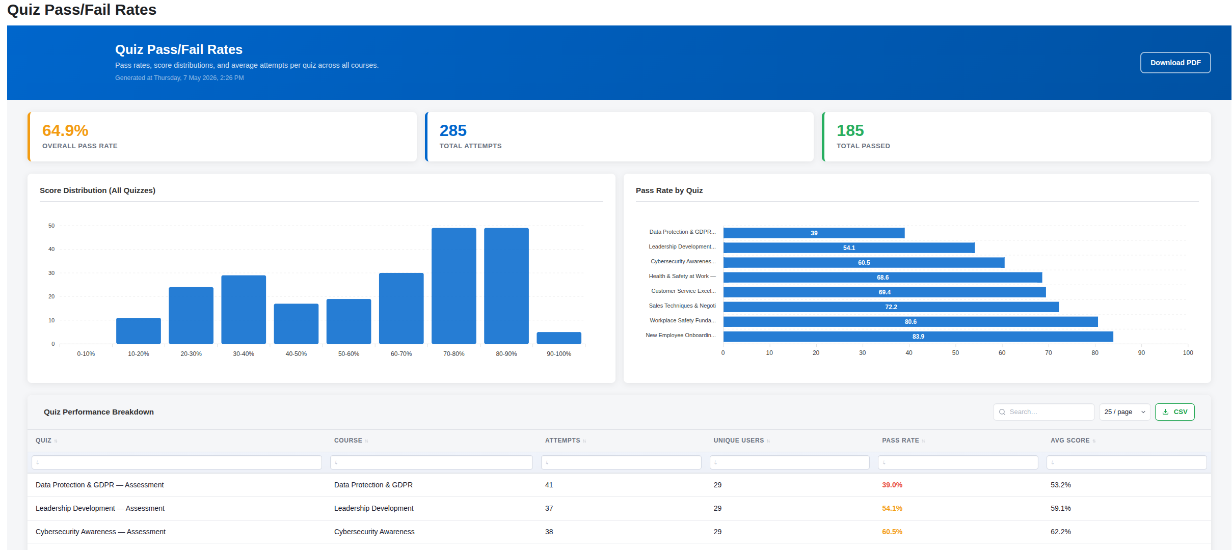Click 'Data Protection & GDPR — Assessment' quiz cell
Screen dimensions: 1232x550
(x=100, y=485)
